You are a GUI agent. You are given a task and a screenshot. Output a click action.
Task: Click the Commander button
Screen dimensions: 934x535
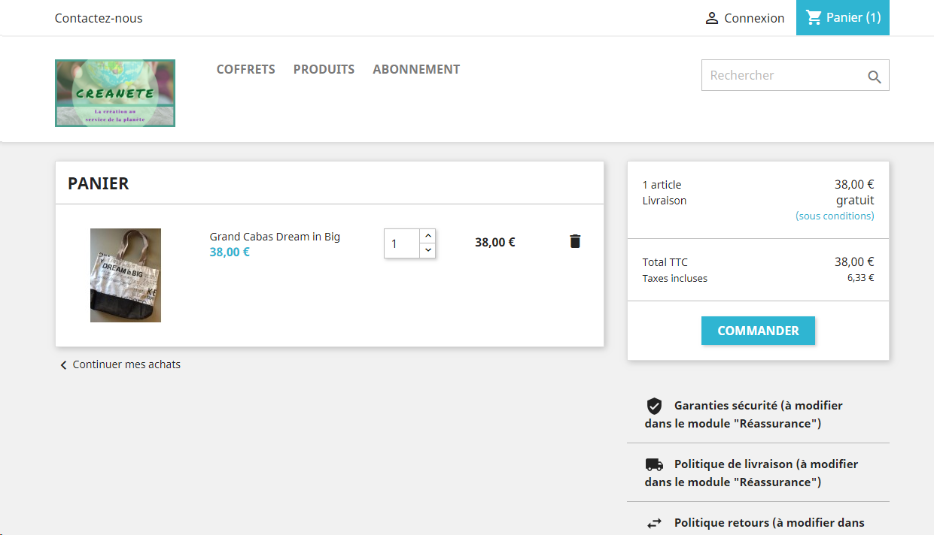click(x=758, y=331)
